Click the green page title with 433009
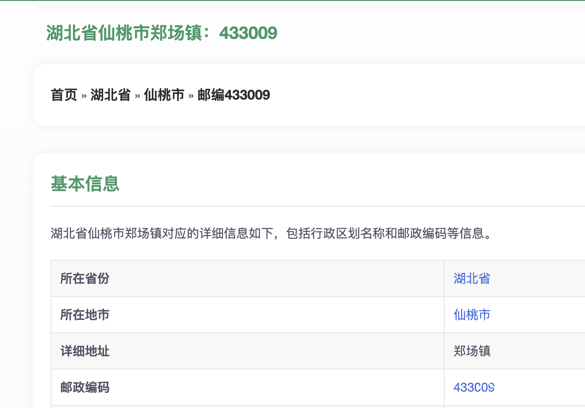This screenshot has width=585, height=408. tap(162, 33)
